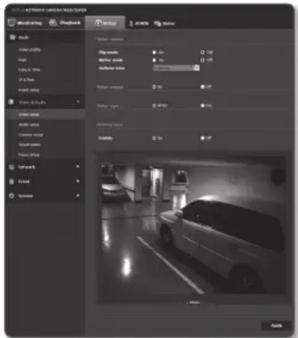Expand the System section arrow
This screenshot has height=338, width=298.
point(78,196)
